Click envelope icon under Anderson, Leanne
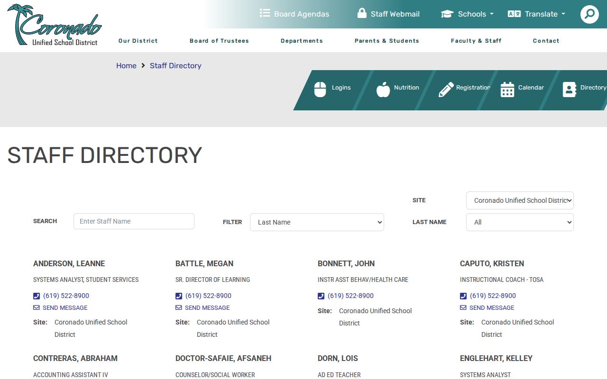This screenshot has width=607, height=379. pos(37,307)
